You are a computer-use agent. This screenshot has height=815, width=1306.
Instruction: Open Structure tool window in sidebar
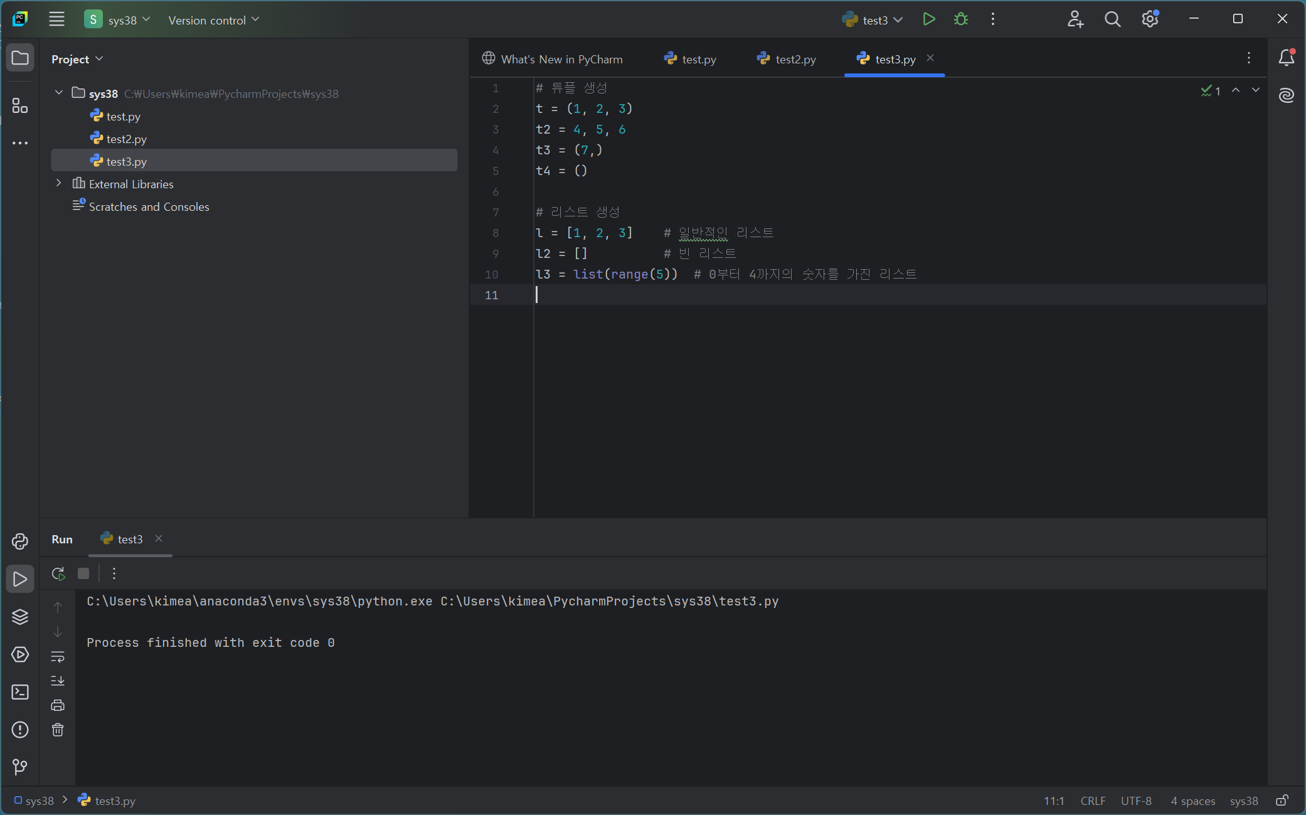(20, 106)
